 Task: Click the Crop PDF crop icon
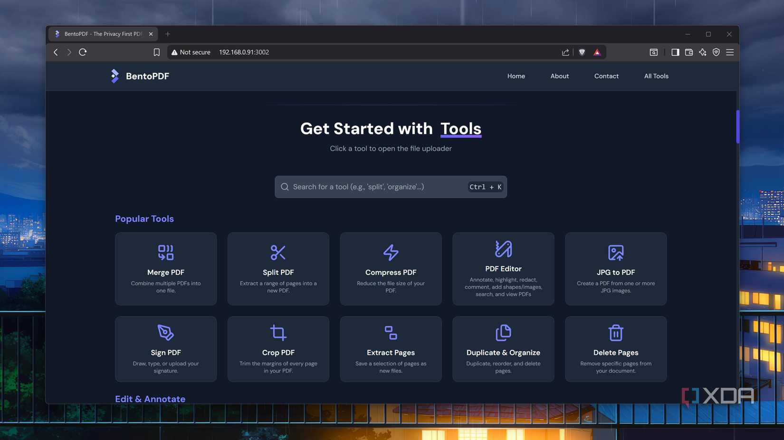pyautogui.click(x=278, y=332)
